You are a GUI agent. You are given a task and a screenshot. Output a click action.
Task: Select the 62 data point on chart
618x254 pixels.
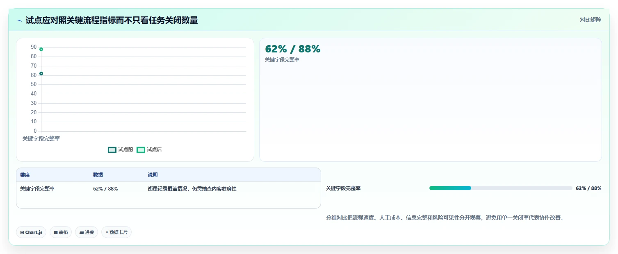click(41, 74)
